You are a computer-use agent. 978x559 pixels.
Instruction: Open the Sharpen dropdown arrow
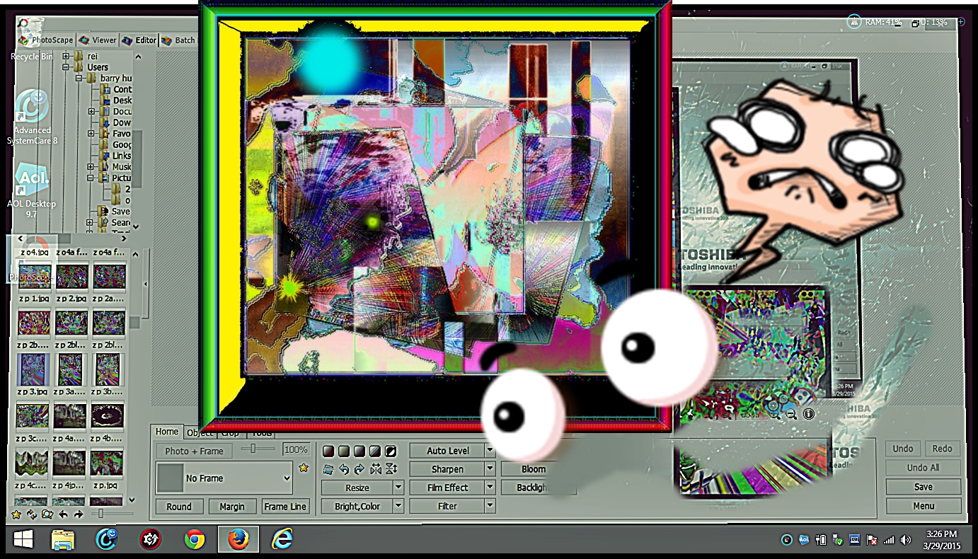click(x=490, y=468)
